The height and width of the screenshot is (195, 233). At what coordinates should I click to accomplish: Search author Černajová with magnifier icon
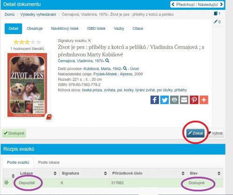point(107,61)
